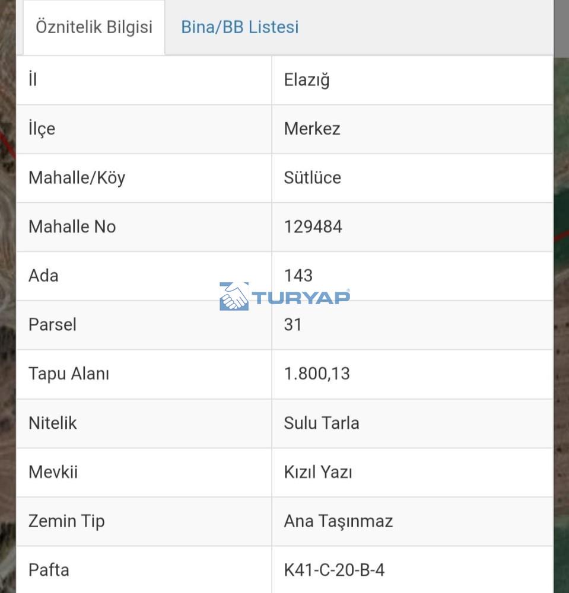Click the TURYAP watermark text
The height and width of the screenshot is (593, 569).
[x=301, y=297]
